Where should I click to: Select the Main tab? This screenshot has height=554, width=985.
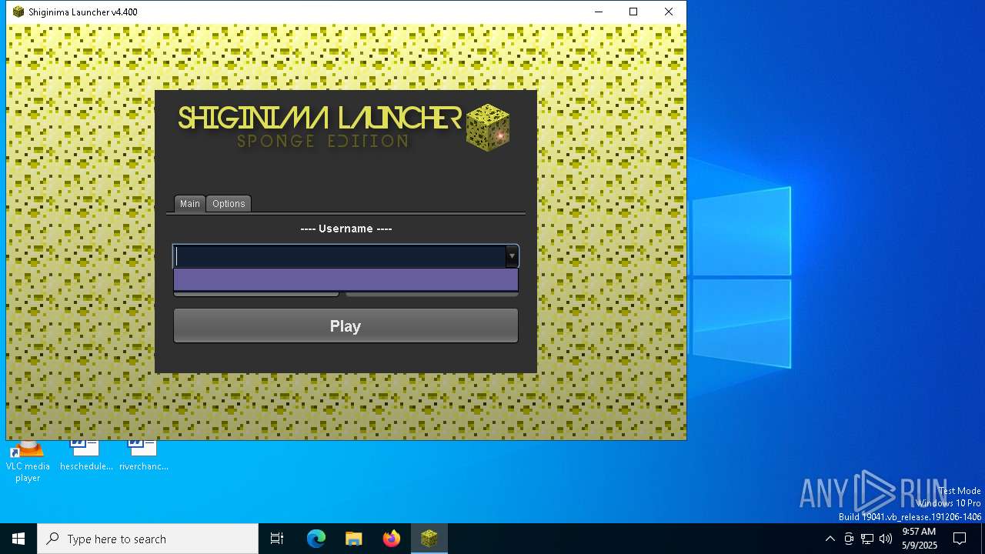(190, 204)
